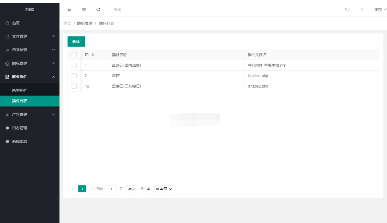This screenshot has height=223, width=387.
Task: Sort table by ID column arrows
Action: (93, 55)
